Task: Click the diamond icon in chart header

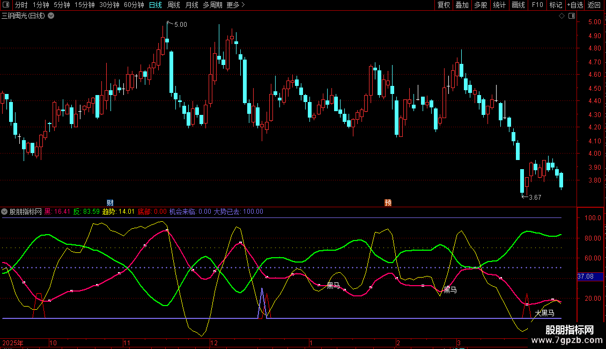Action: click(x=561, y=16)
